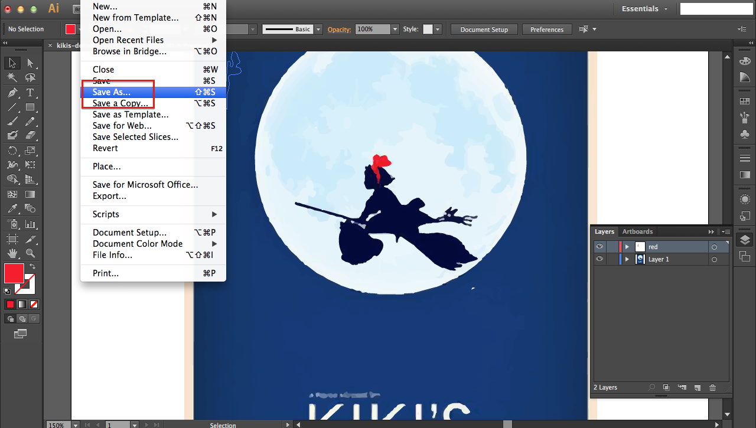Choose Save for Web menu item

click(154, 126)
